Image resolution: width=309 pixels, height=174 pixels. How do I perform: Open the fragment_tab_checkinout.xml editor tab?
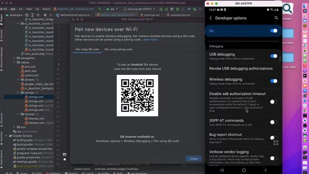[117, 15]
